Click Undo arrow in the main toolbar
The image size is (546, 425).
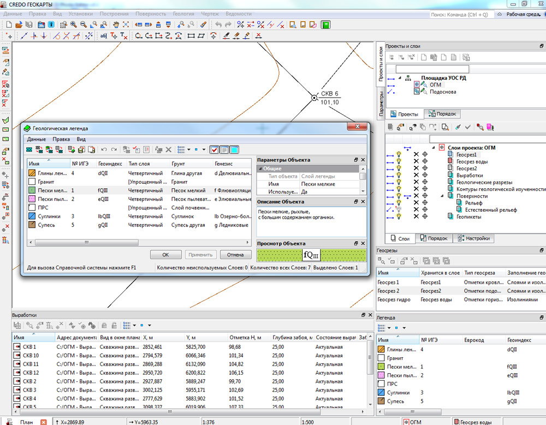[x=218, y=25]
